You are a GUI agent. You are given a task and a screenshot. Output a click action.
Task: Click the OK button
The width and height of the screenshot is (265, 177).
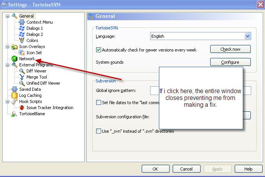tap(155, 169)
